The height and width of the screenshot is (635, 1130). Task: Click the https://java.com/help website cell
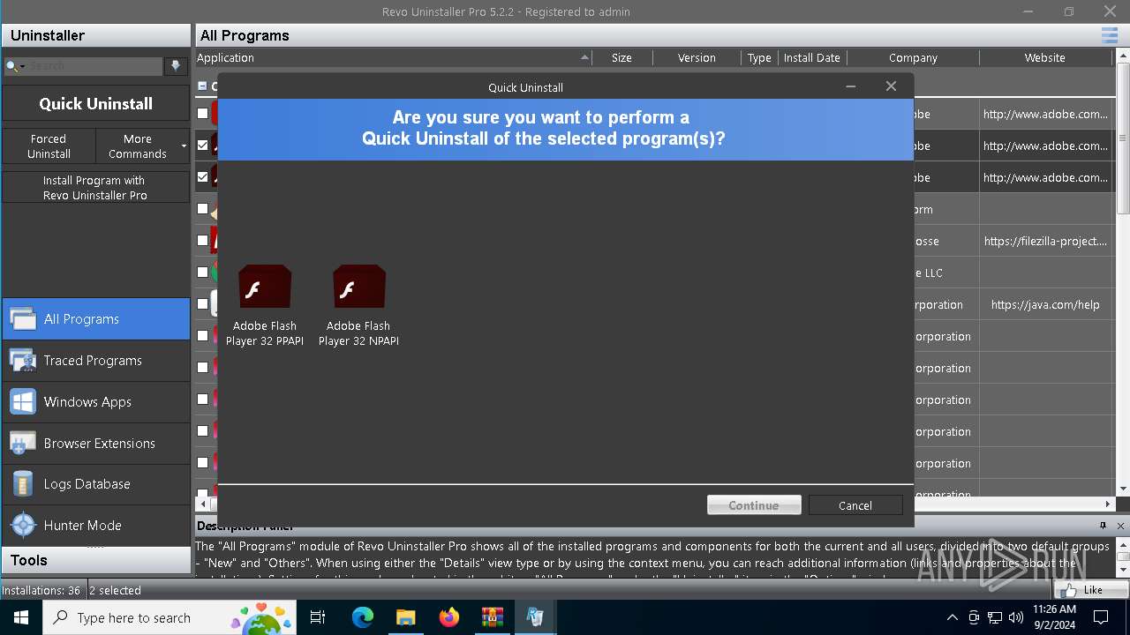[1045, 304]
